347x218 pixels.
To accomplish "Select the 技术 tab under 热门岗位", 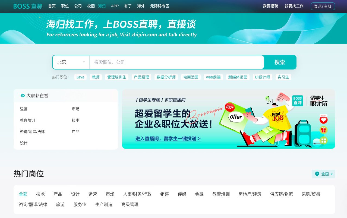I will (x=40, y=194).
